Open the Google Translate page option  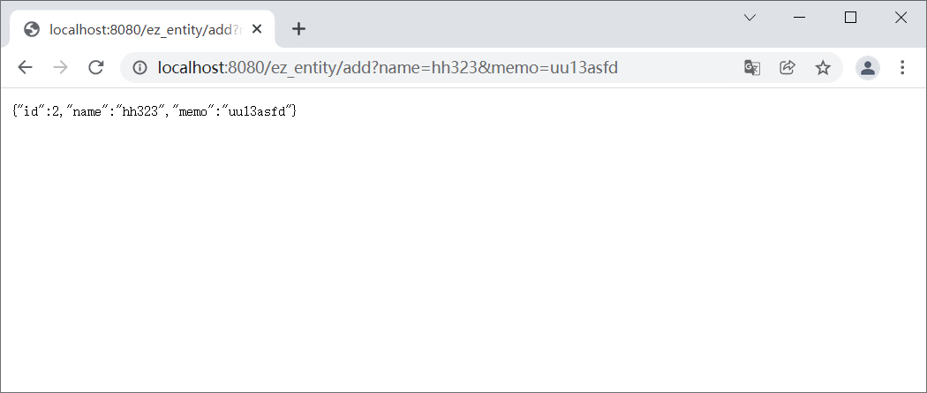pos(752,67)
